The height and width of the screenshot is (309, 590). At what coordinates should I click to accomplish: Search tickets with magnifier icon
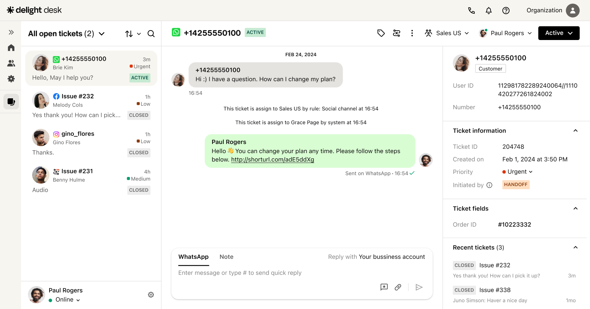coord(151,34)
